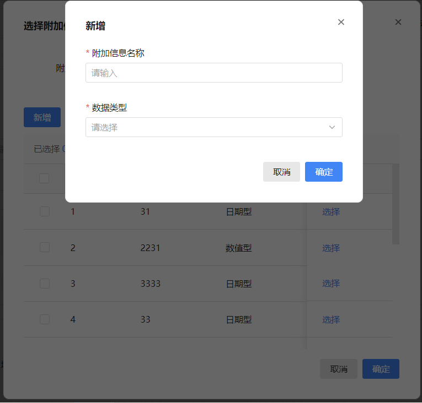Click the chevron arrow in 数据类型 select
The image size is (422, 403).
[332, 127]
